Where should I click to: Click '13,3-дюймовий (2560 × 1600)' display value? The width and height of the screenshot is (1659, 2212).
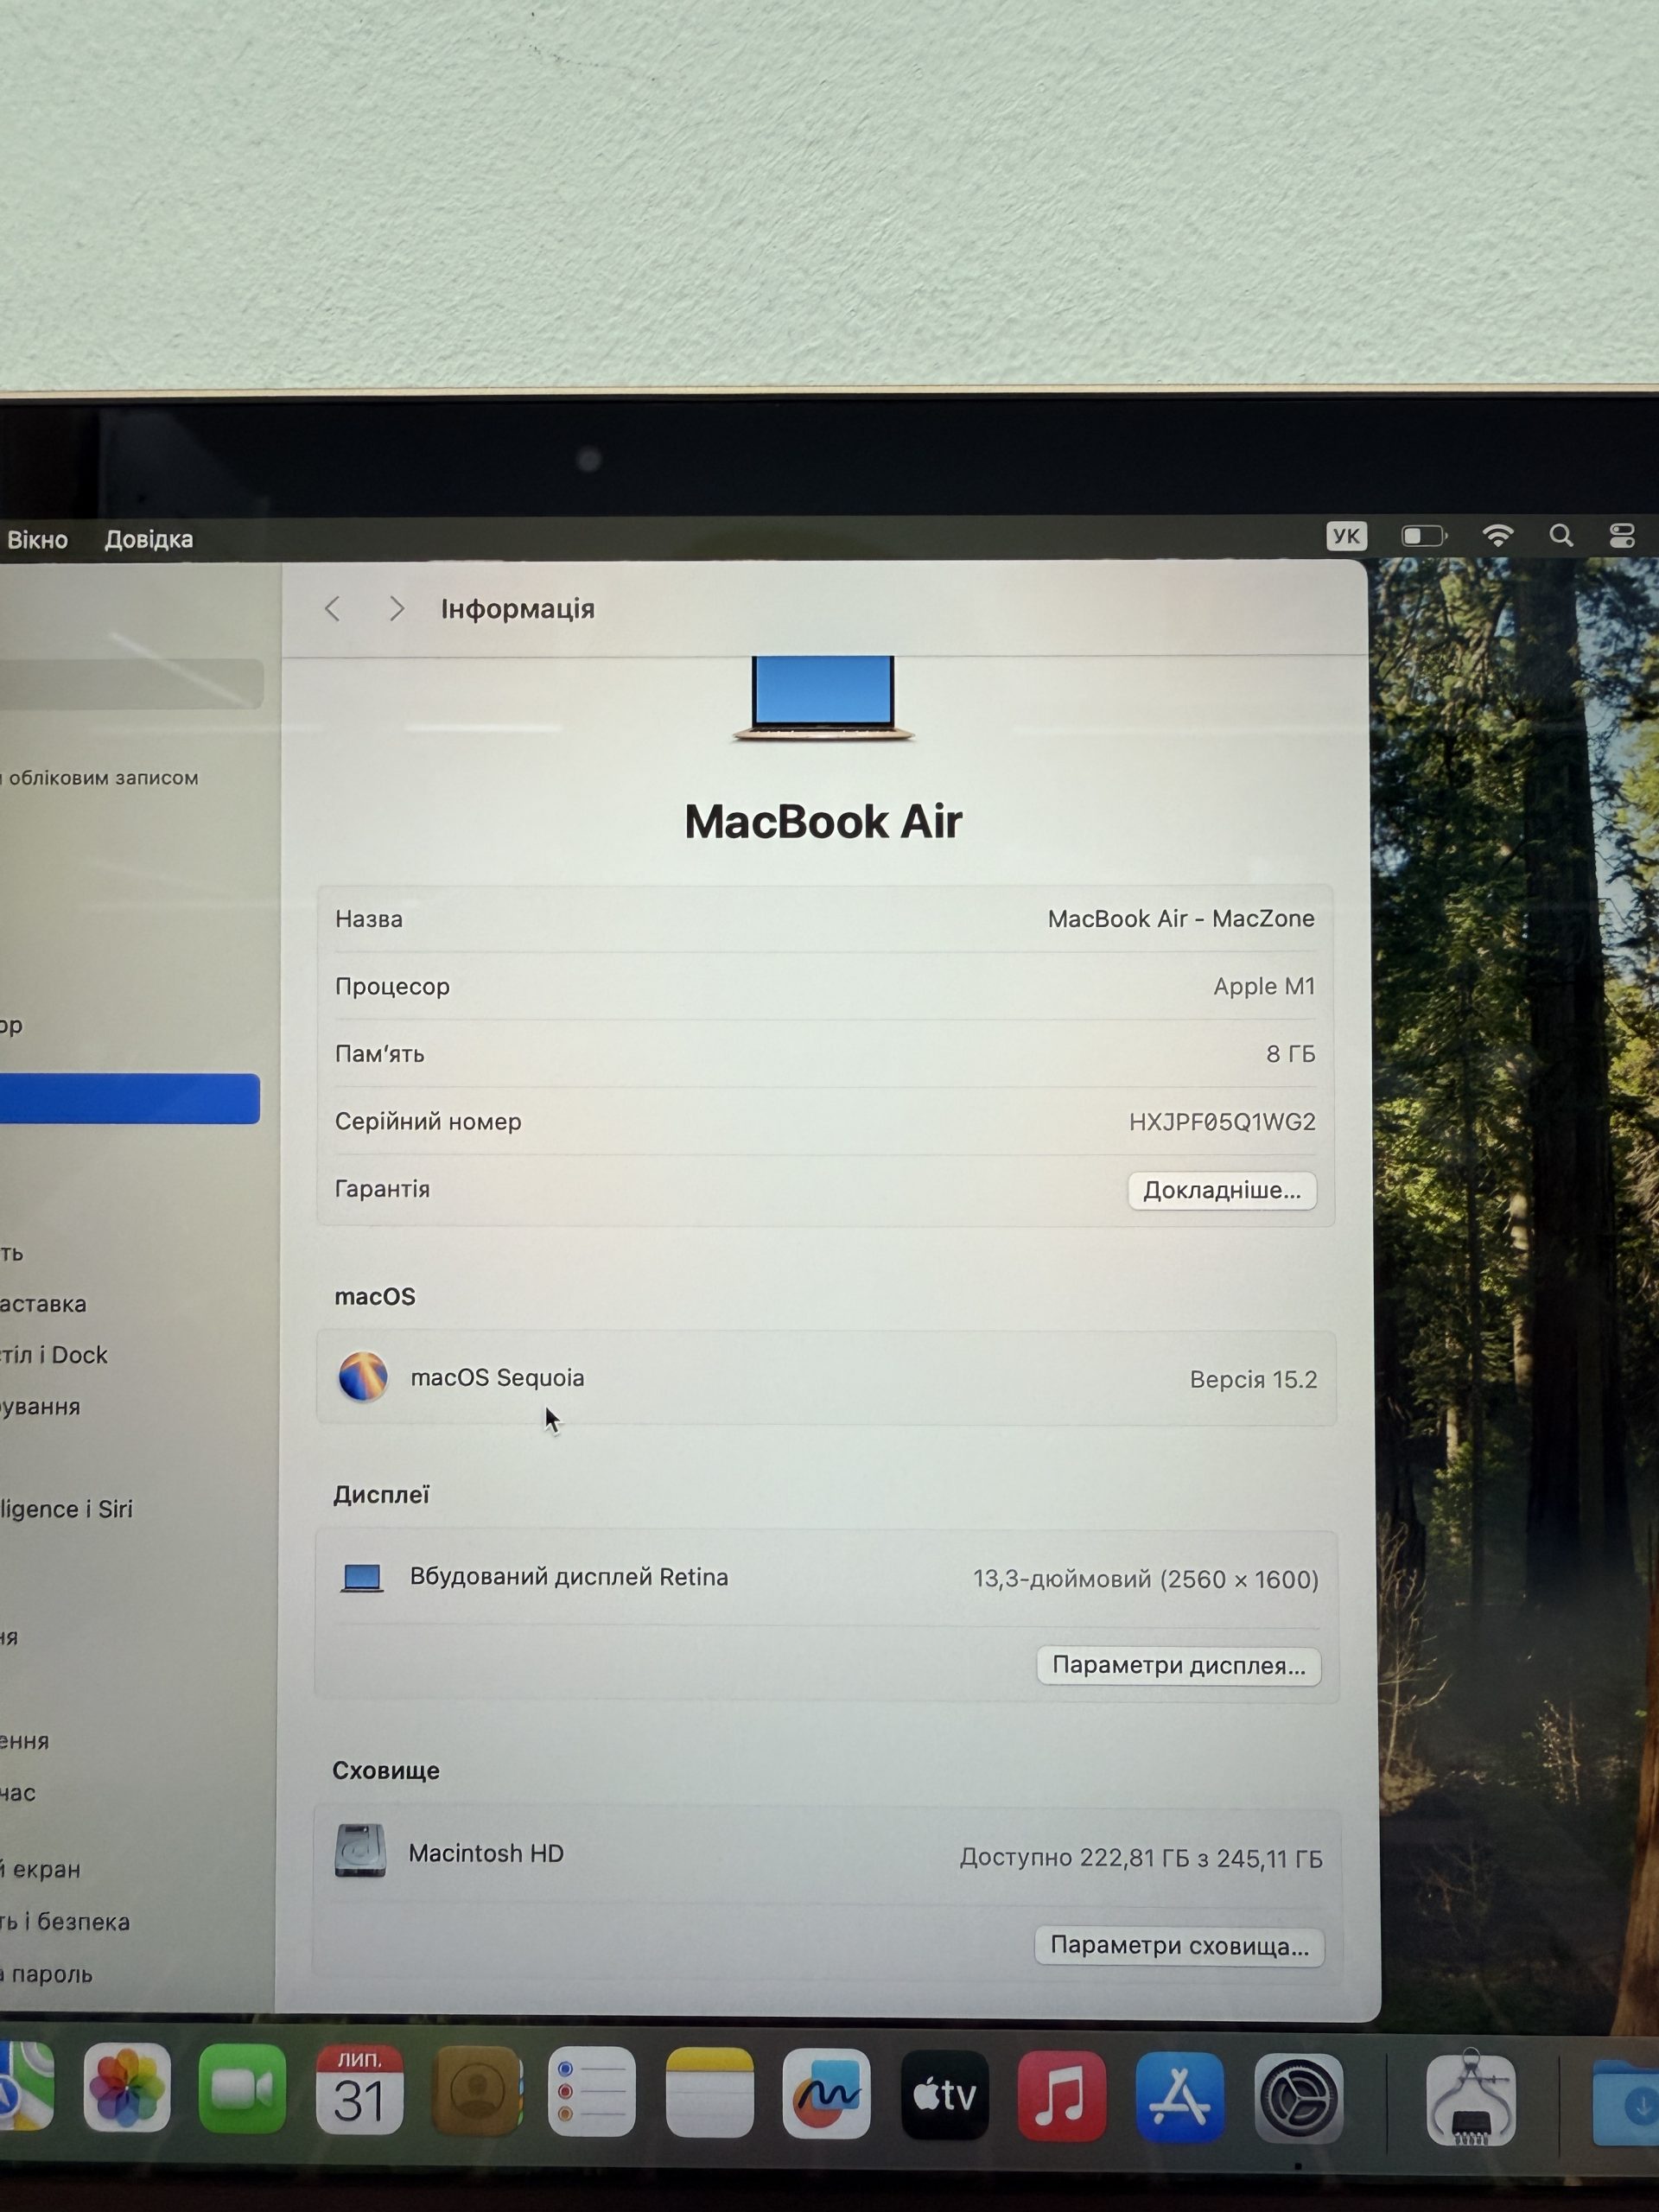[x=1146, y=1580]
